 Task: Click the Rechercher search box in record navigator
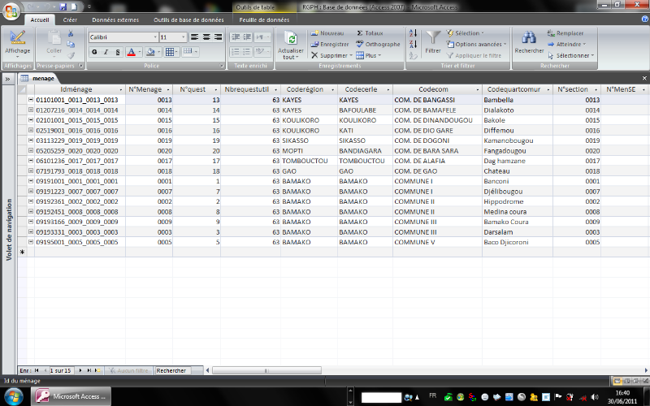[171, 370]
